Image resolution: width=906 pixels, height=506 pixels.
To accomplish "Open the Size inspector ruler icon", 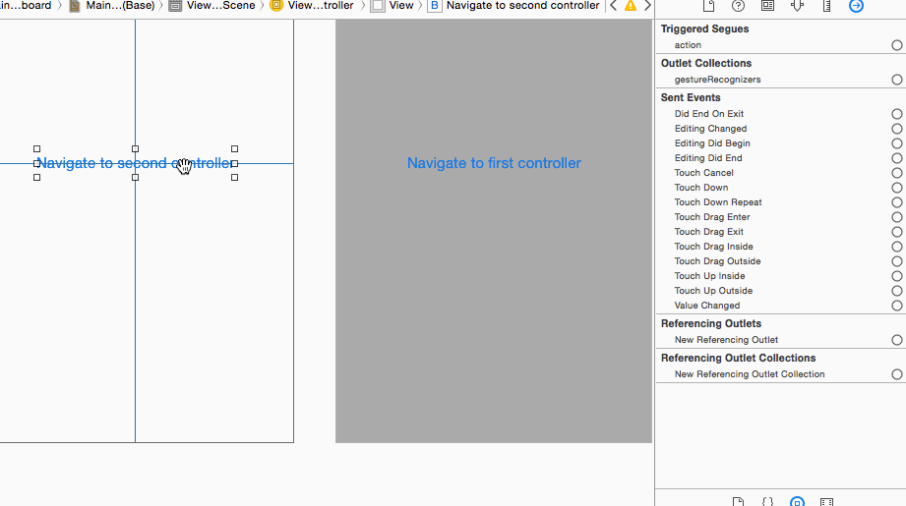I will click(826, 6).
